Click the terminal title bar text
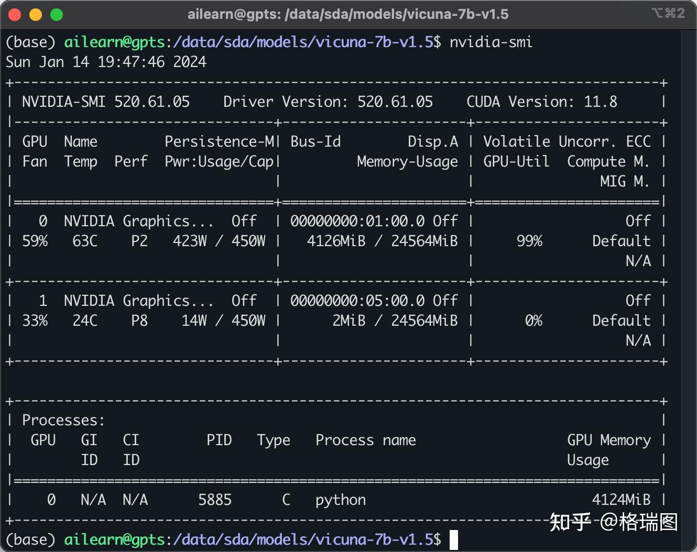Image resolution: width=697 pixels, height=552 pixels. [x=348, y=14]
